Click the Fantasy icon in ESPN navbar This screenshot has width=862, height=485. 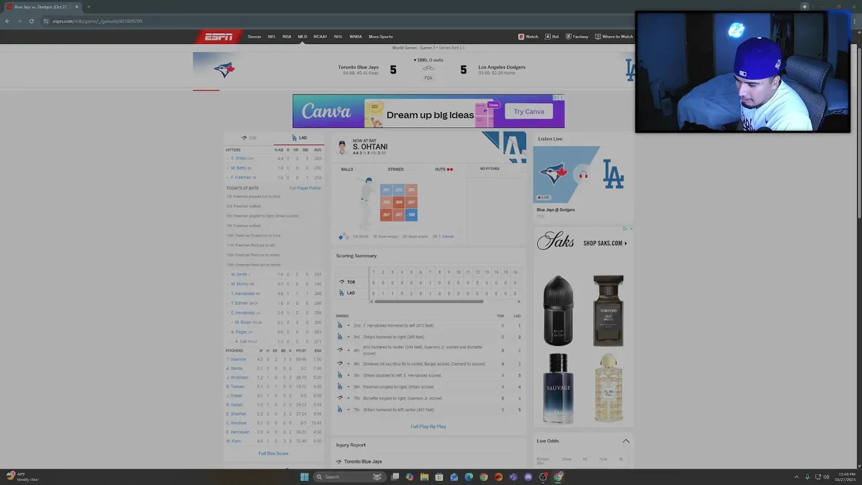(x=568, y=36)
